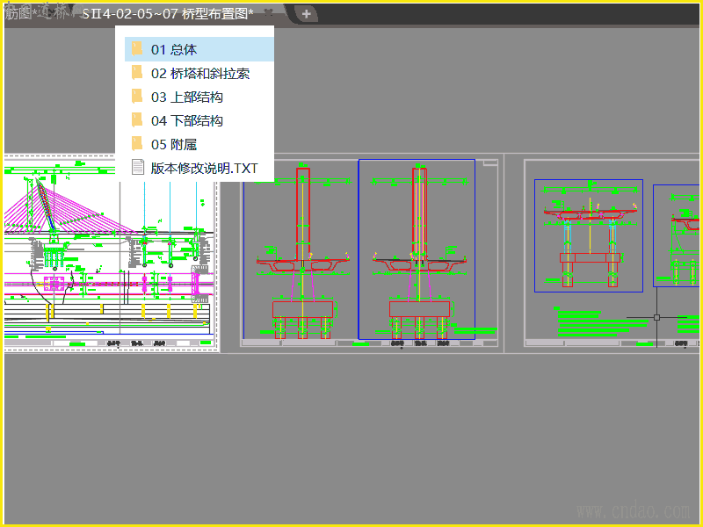Close the 桥型布置图 drawing tab
703x527 pixels.
tap(268, 13)
